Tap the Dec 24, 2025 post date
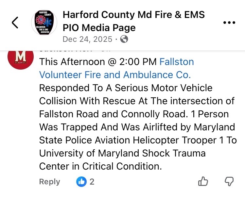This screenshot has height=198, width=245. click(87, 40)
